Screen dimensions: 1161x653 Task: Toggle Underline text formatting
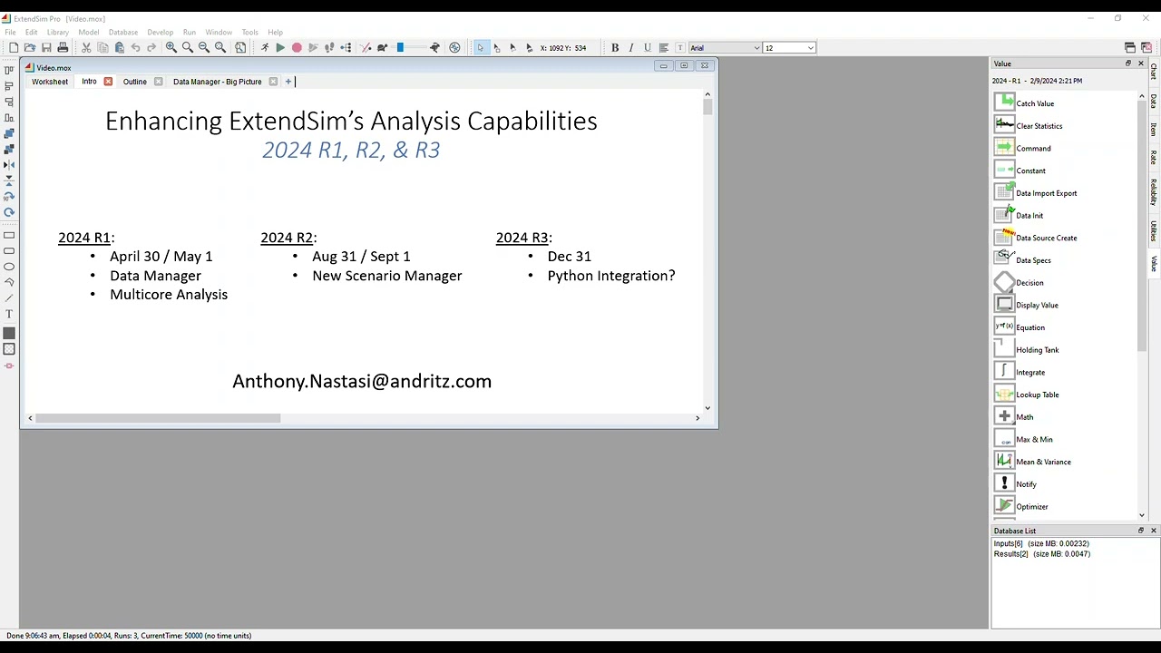[647, 47]
